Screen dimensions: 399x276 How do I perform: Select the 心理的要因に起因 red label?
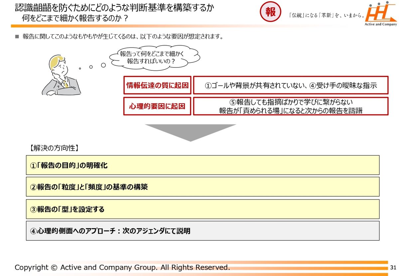point(157,106)
